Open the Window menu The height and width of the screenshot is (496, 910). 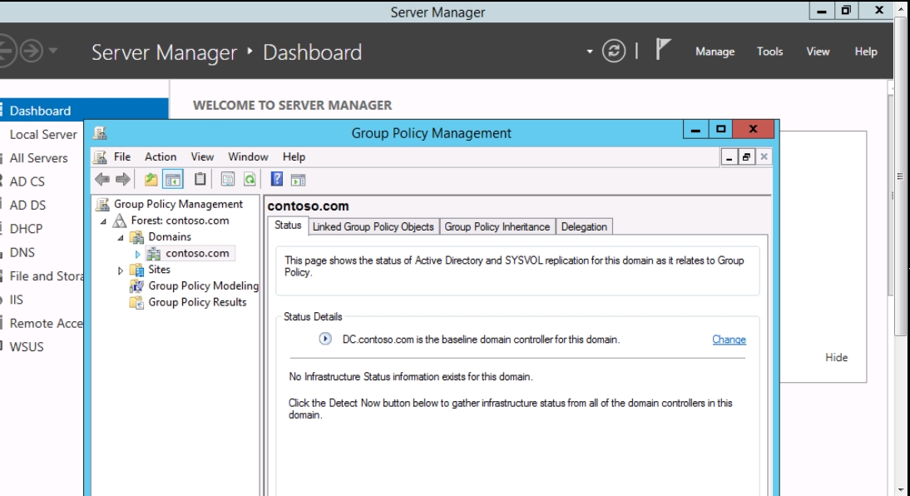pyautogui.click(x=248, y=156)
